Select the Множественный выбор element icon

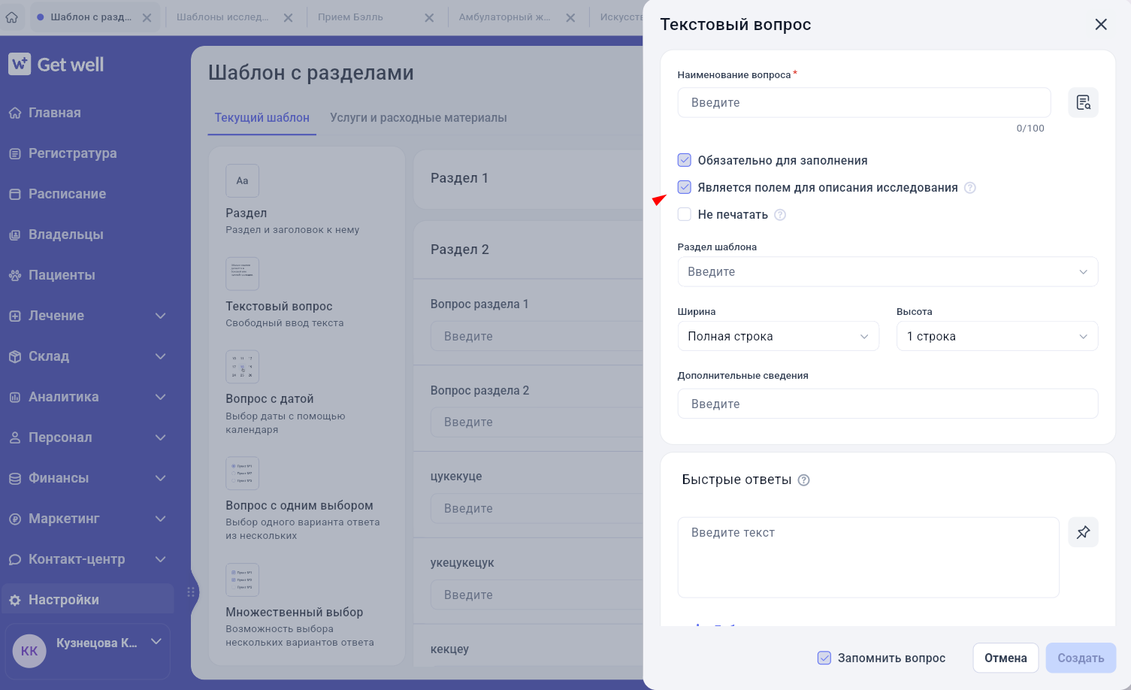coord(242,580)
